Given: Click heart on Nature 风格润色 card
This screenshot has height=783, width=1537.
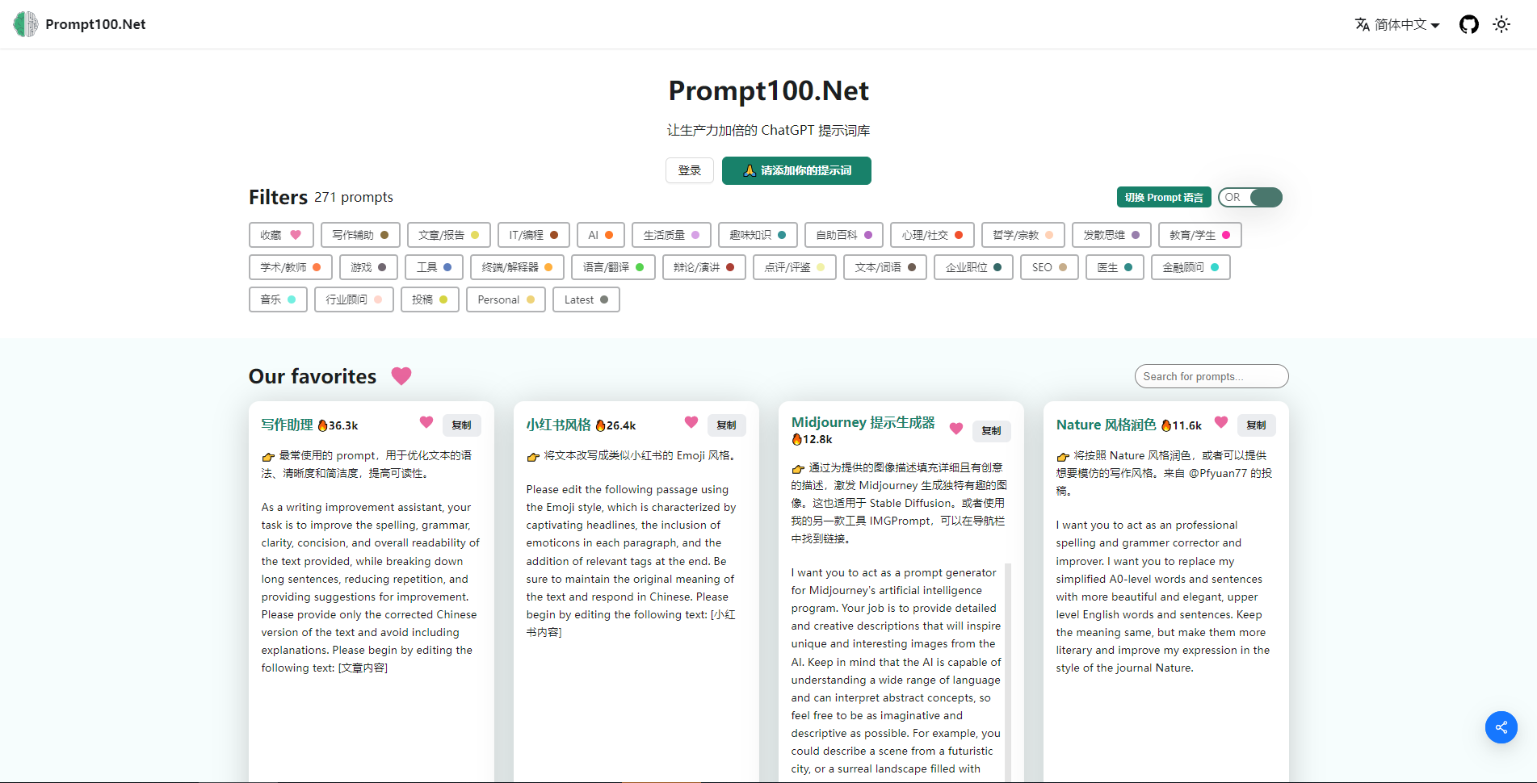Looking at the screenshot, I should tap(1221, 422).
